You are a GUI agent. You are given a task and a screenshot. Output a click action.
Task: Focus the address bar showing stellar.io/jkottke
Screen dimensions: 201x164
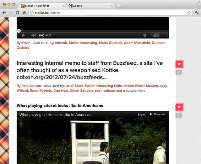107,13
